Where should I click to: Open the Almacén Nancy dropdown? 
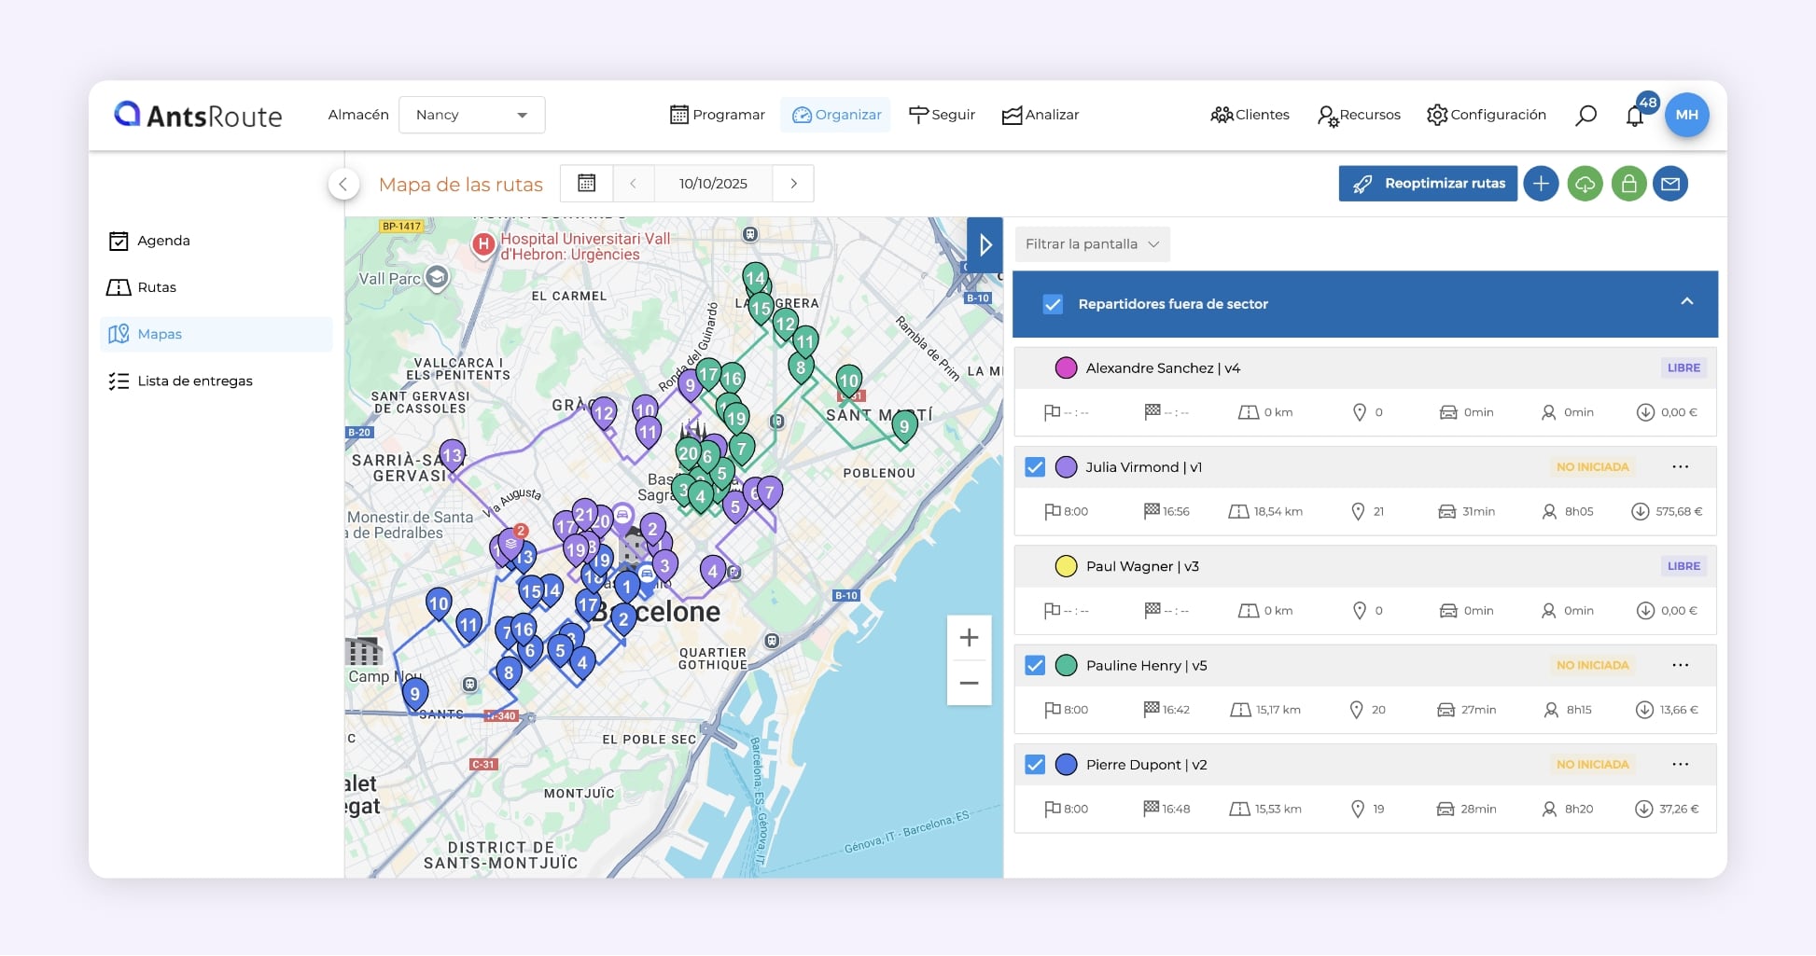point(471,115)
